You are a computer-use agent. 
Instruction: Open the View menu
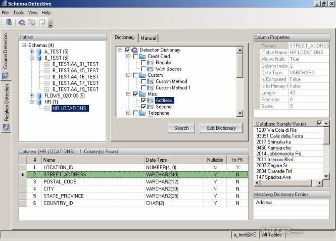click(33, 13)
